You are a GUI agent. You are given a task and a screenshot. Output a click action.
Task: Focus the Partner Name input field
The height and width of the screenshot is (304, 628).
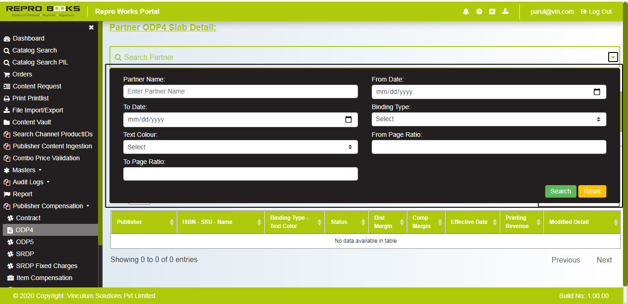(x=240, y=92)
